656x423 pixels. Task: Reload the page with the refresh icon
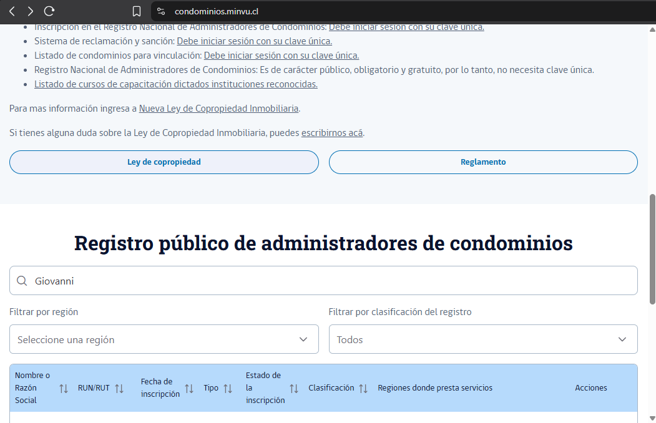[x=49, y=11]
